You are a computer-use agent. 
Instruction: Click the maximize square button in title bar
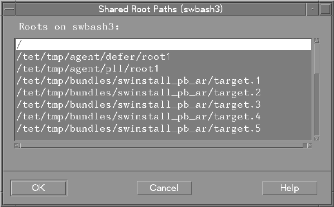point(325,9)
